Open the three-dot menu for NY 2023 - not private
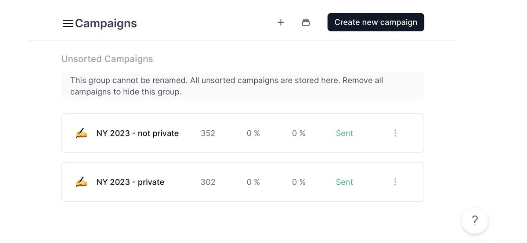 [x=395, y=133]
